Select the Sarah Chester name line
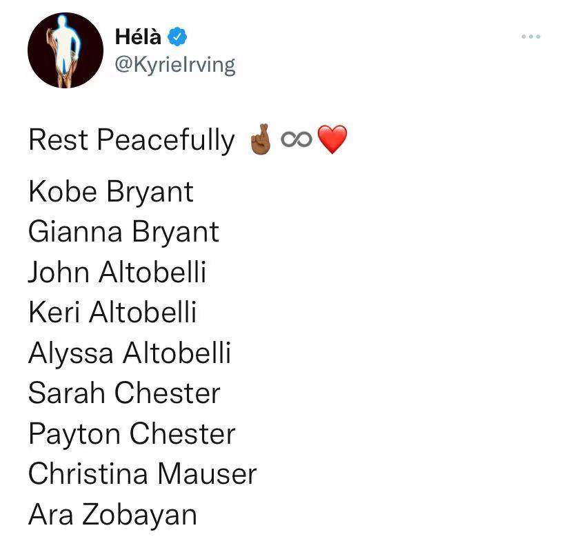The image size is (571, 548). (x=124, y=393)
